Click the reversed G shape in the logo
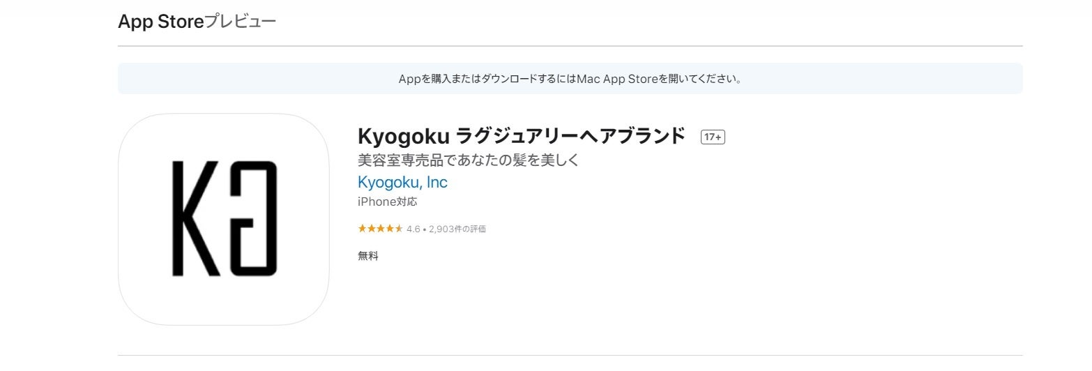Screen dimensions: 1092x371 (254, 218)
